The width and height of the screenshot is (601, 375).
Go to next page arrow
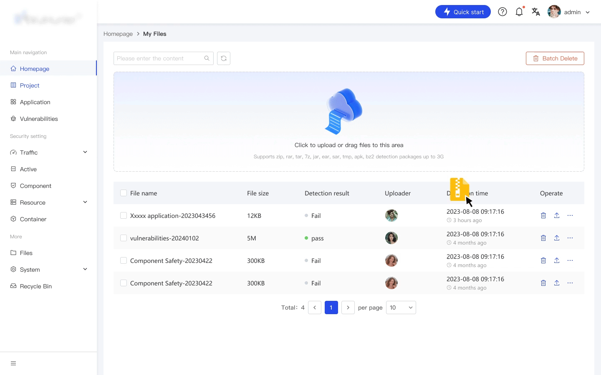348,307
